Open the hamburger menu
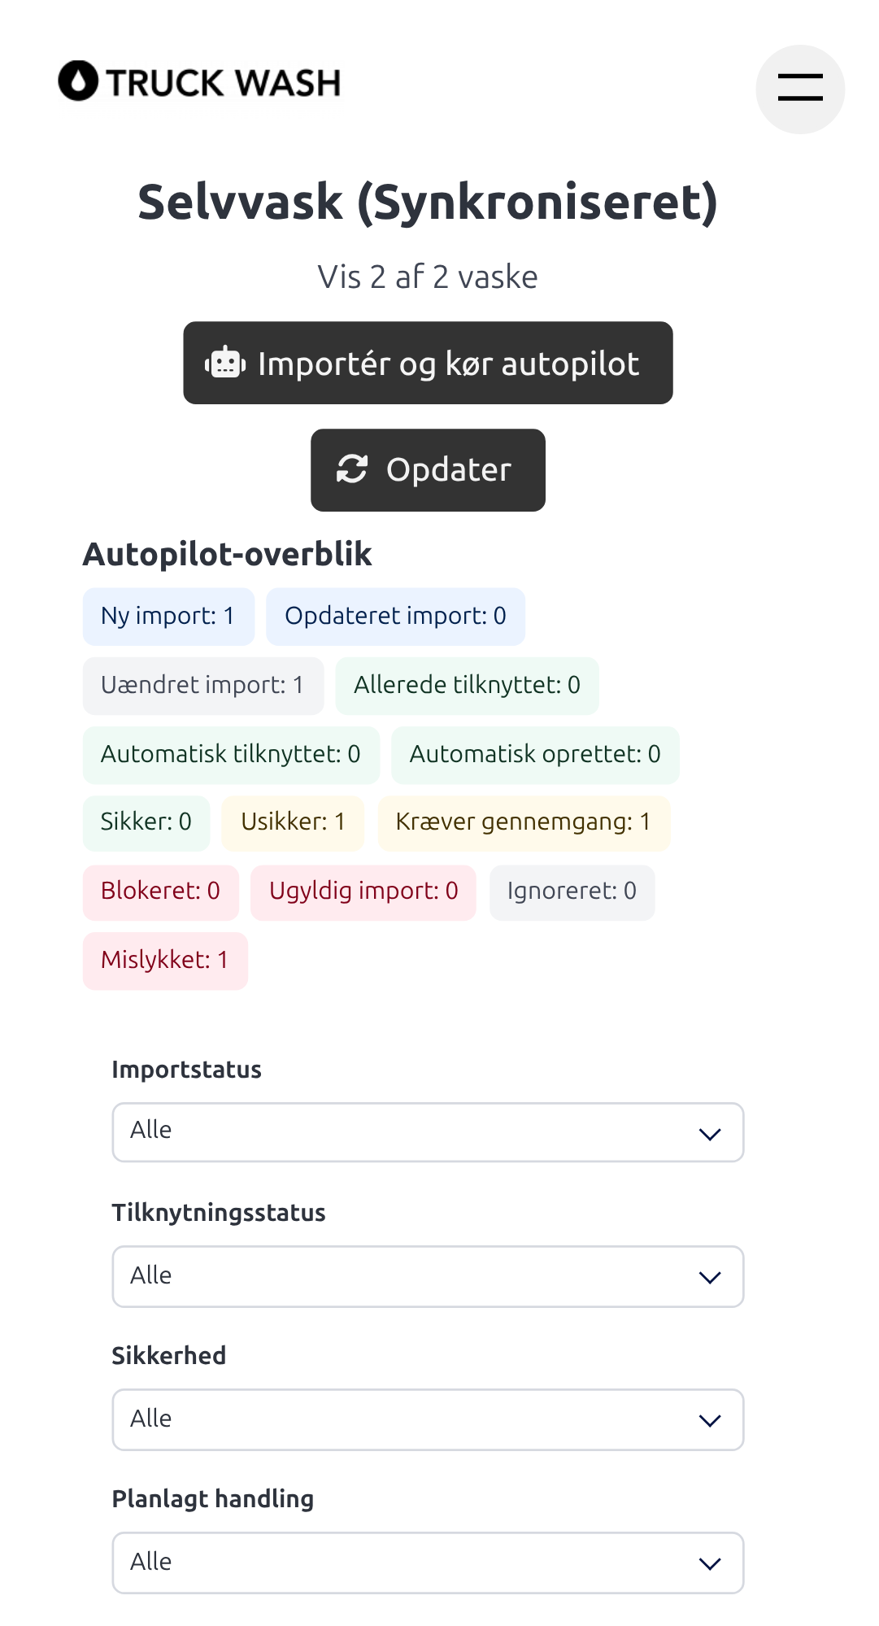The width and height of the screenshot is (879, 1626). tap(800, 89)
